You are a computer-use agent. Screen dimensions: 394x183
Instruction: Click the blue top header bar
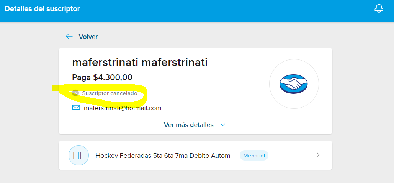click(197, 11)
